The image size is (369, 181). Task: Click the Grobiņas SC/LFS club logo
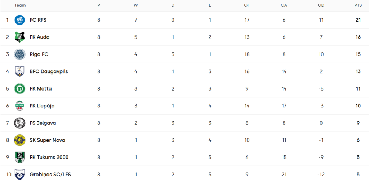19,174
